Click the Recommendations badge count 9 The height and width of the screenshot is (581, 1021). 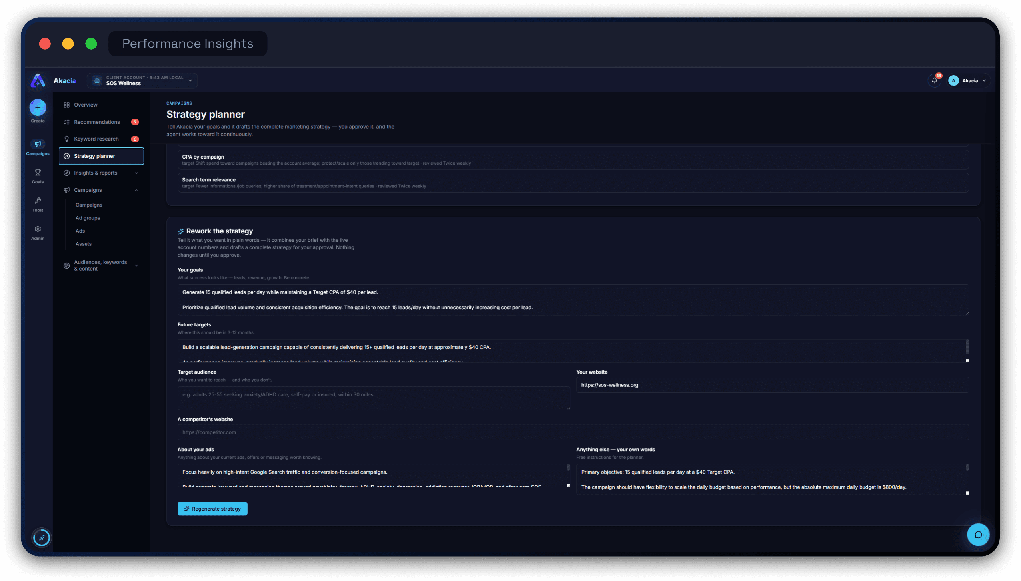[135, 122]
